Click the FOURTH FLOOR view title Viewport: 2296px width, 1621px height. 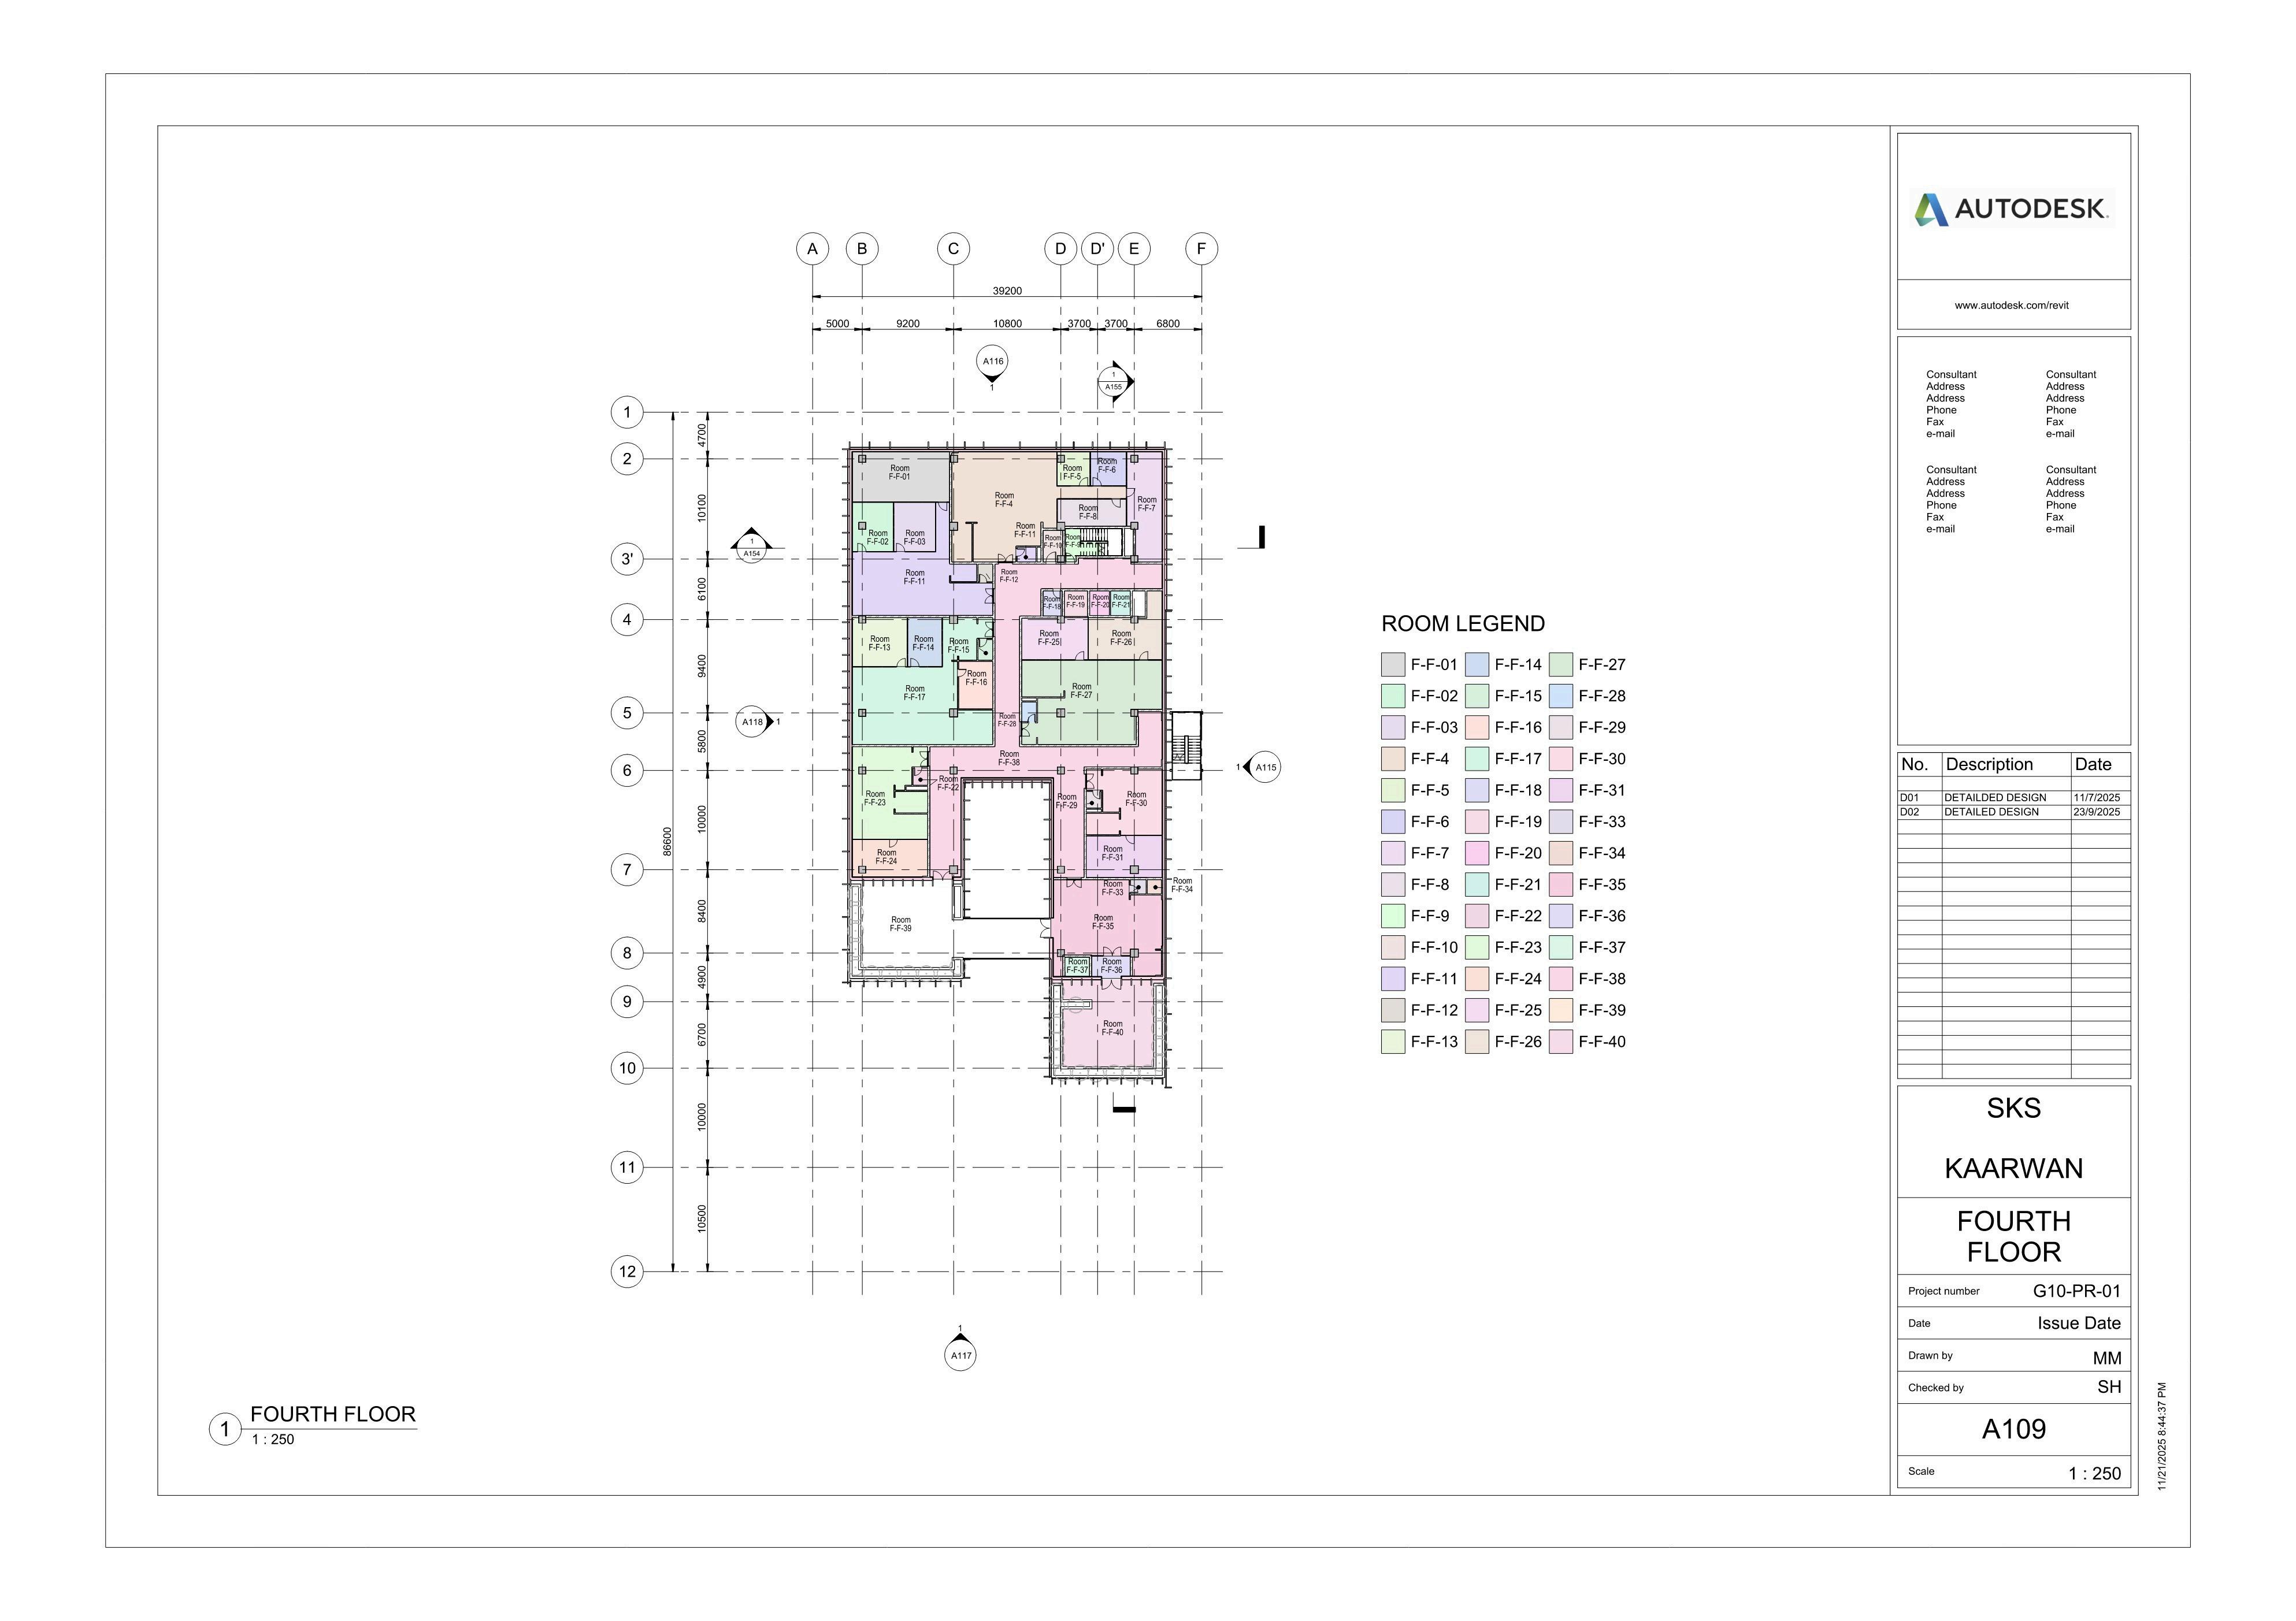332,1414
